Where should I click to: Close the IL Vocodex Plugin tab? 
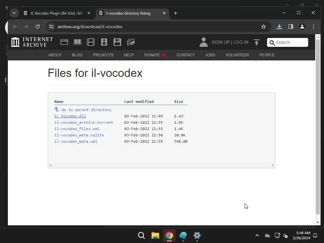[x=89, y=13]
